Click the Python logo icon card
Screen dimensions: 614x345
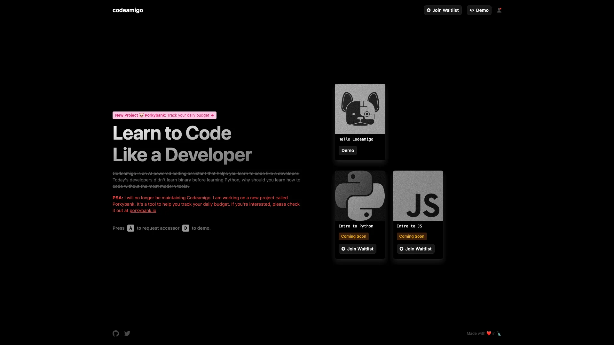(360, 195)
